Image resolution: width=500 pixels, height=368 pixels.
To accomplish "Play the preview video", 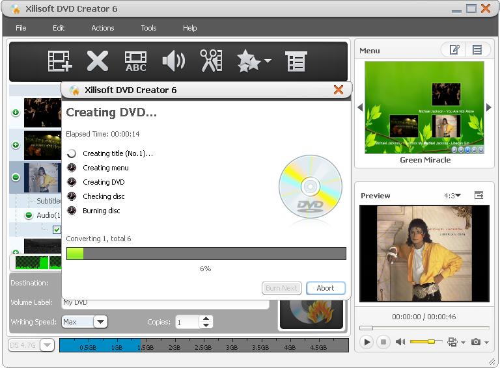I will tap(367, 342).
